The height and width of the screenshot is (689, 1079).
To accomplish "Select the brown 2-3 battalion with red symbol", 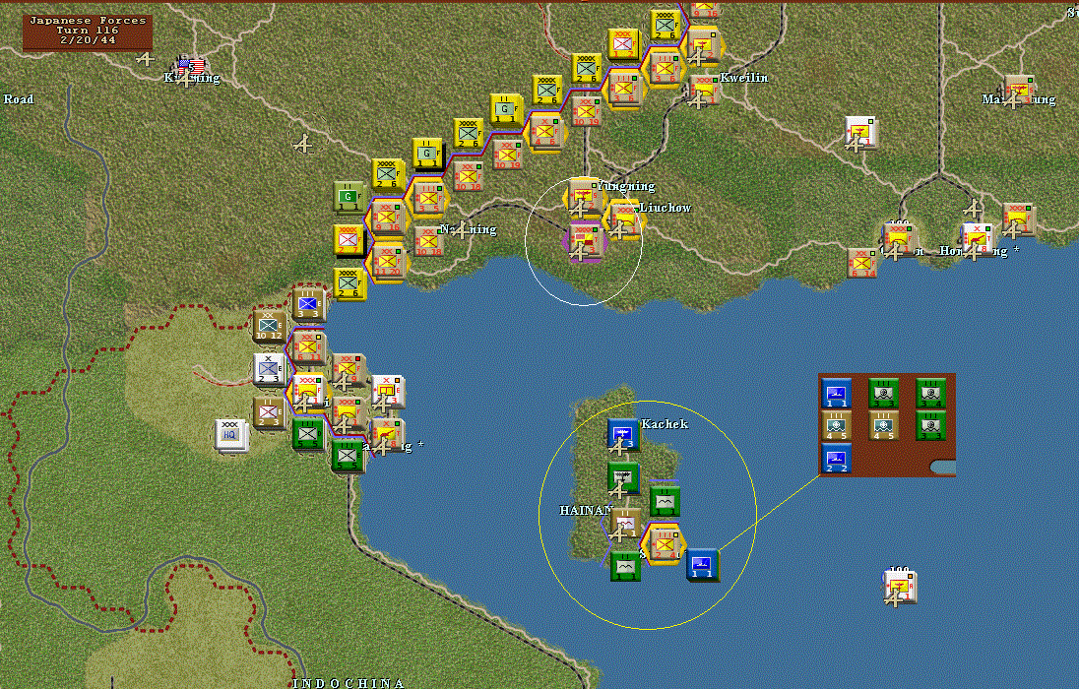I will click(269, 413).
